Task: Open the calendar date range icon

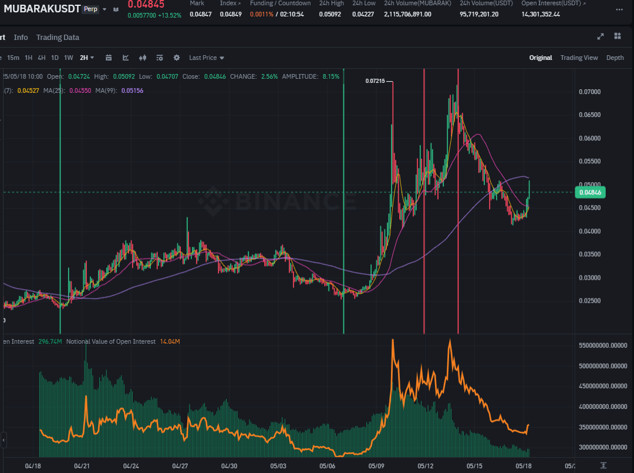Action: pos(109,58)
